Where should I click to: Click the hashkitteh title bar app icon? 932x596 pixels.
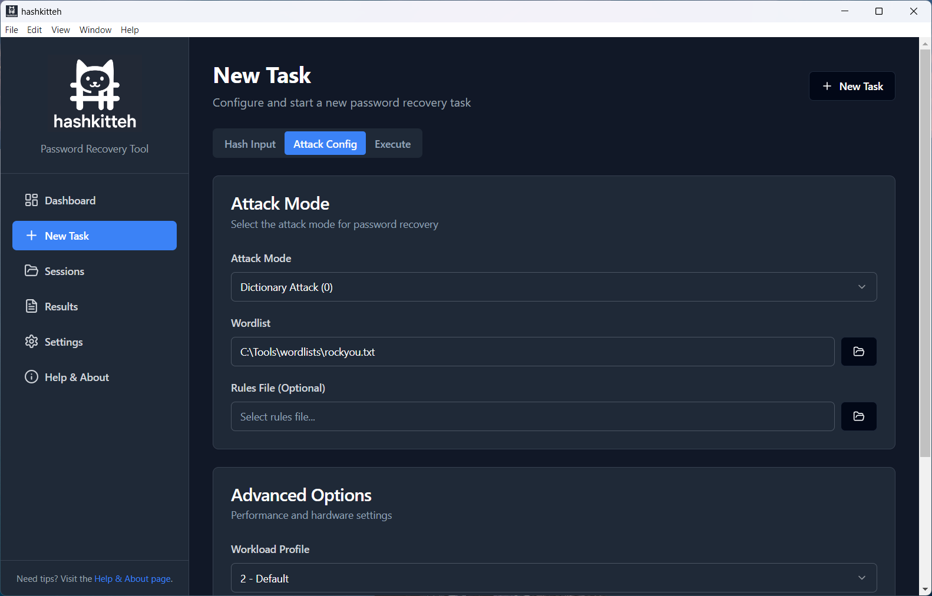(12, 11)
